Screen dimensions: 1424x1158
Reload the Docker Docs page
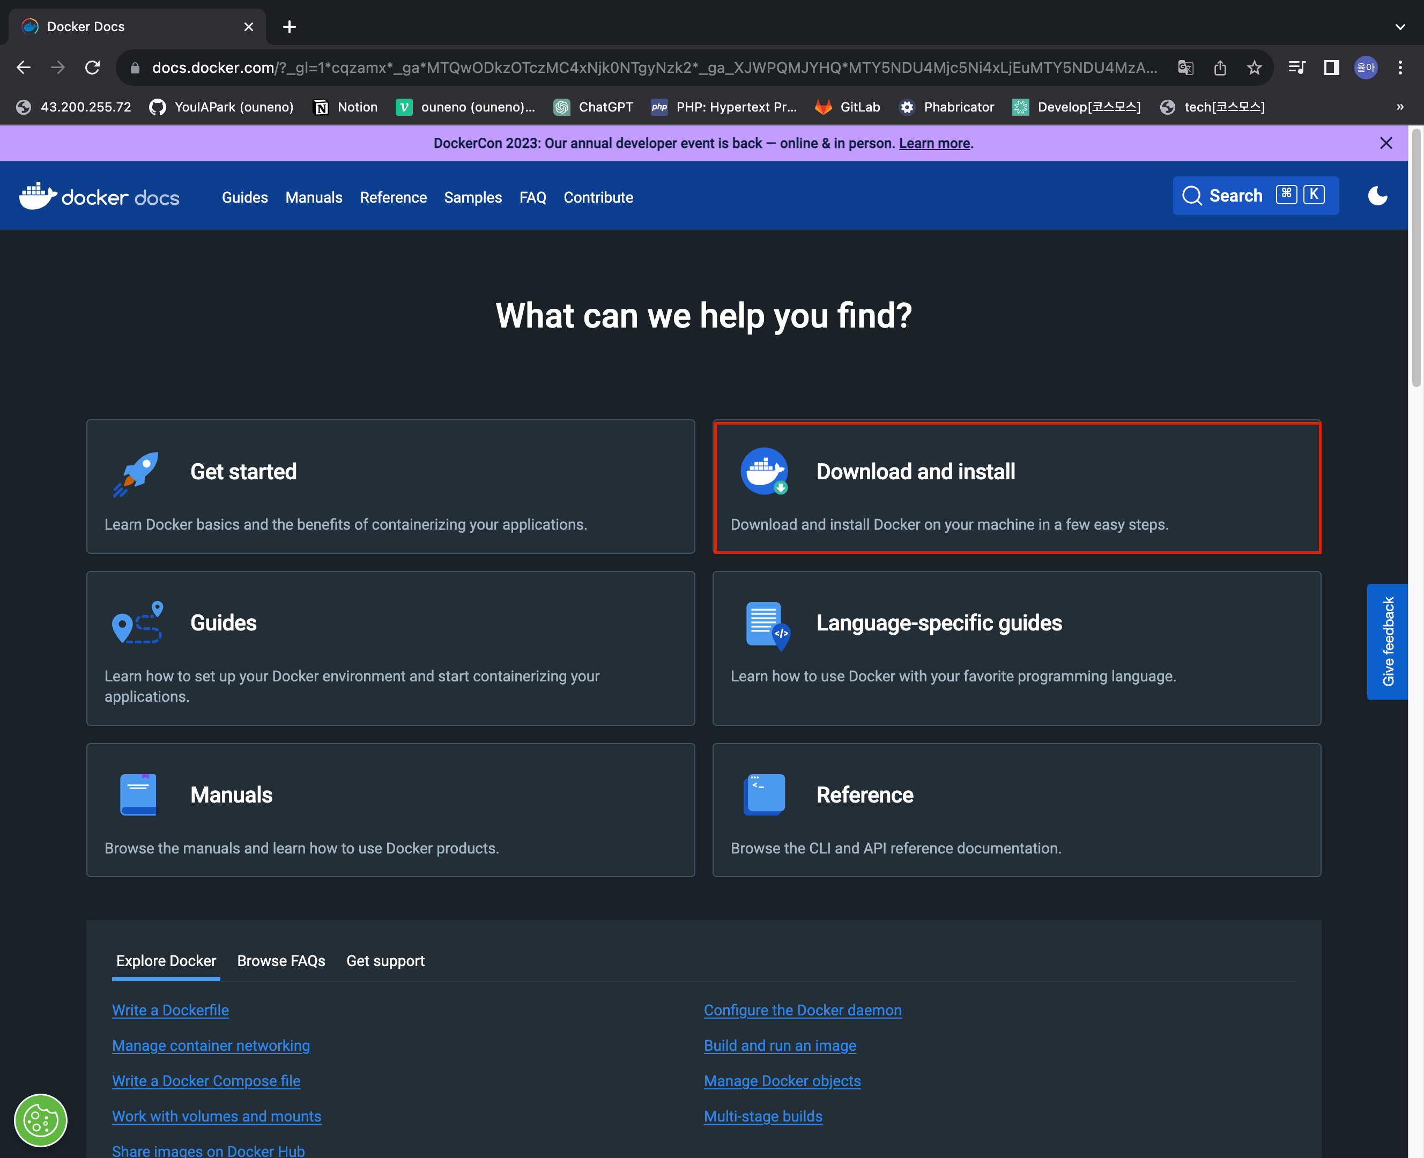(93, 68)
